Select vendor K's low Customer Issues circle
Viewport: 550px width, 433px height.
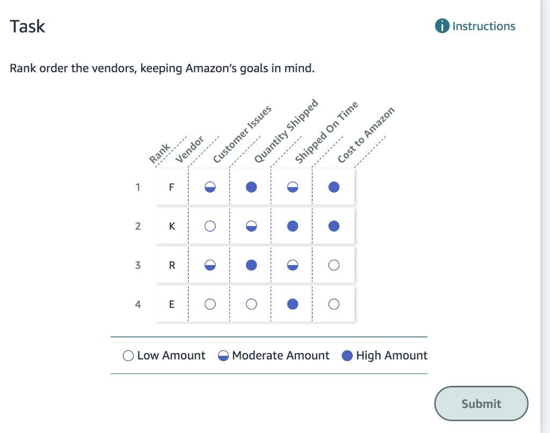[210, 226]
